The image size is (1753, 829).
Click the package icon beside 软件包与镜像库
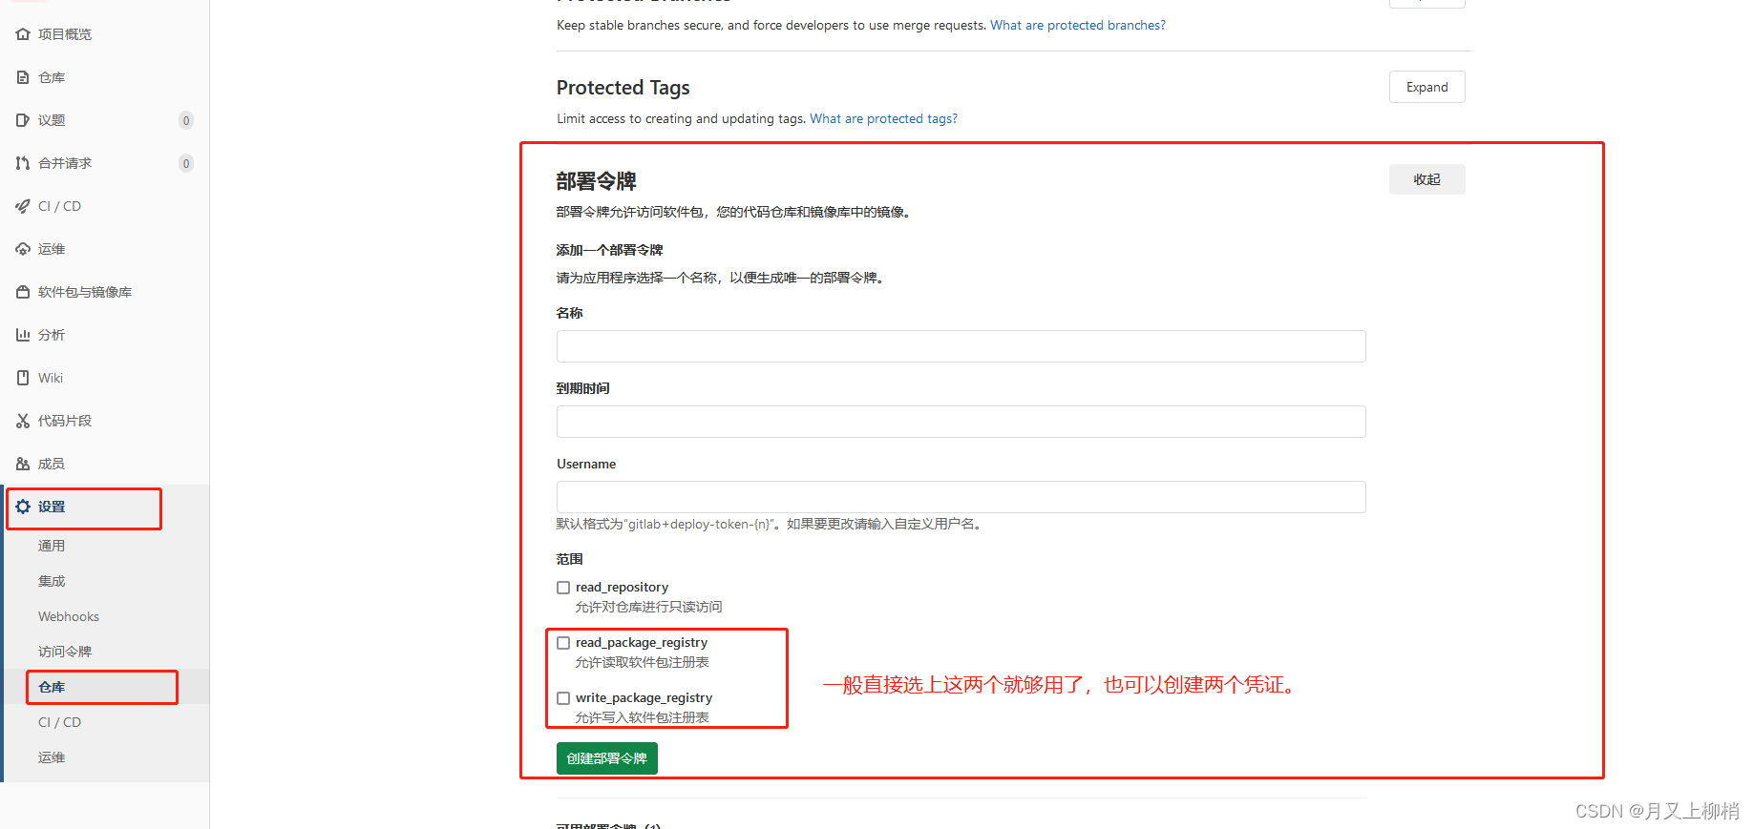[x=23, y=292]
